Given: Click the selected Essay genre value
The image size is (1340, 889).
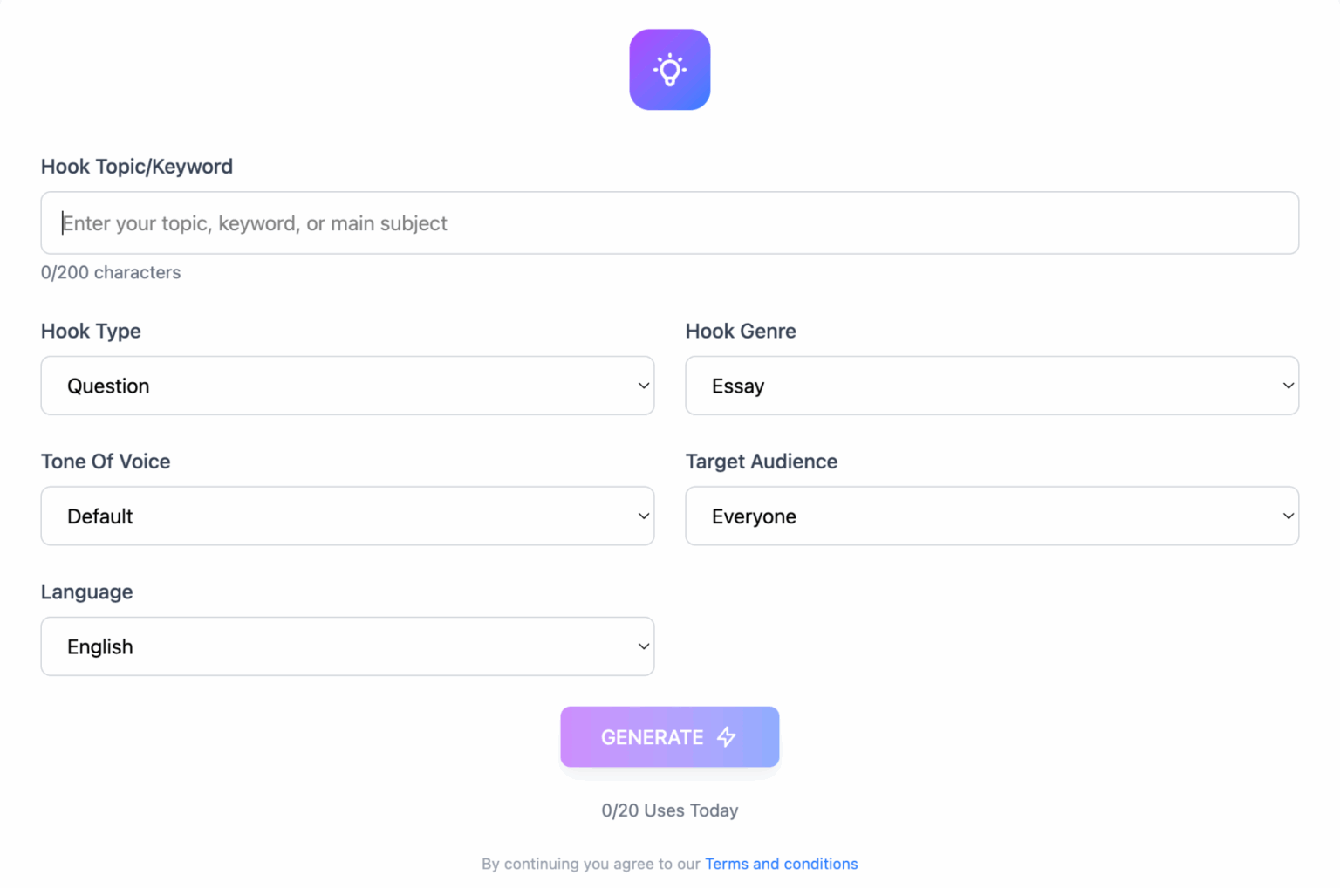Looking at the screenshot, I should [738, 386].
